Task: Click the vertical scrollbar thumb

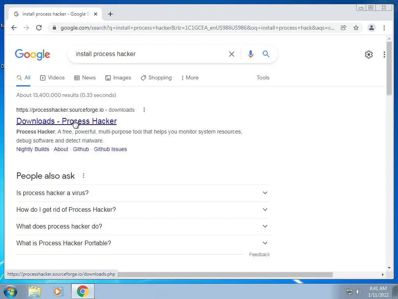Action: pos(389,69)
